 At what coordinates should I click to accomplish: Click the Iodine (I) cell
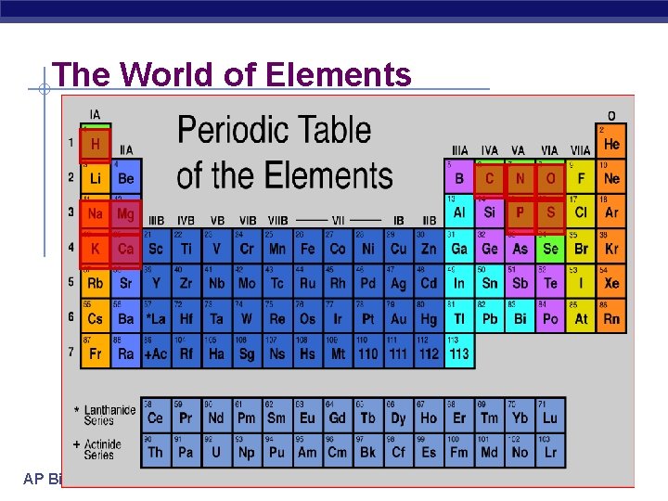581,281
